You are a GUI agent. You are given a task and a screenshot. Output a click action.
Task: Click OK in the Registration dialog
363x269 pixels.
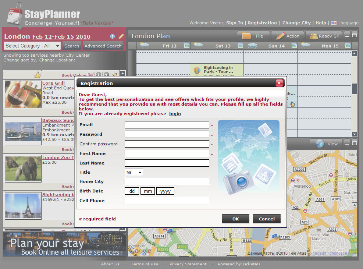(235, 219)
